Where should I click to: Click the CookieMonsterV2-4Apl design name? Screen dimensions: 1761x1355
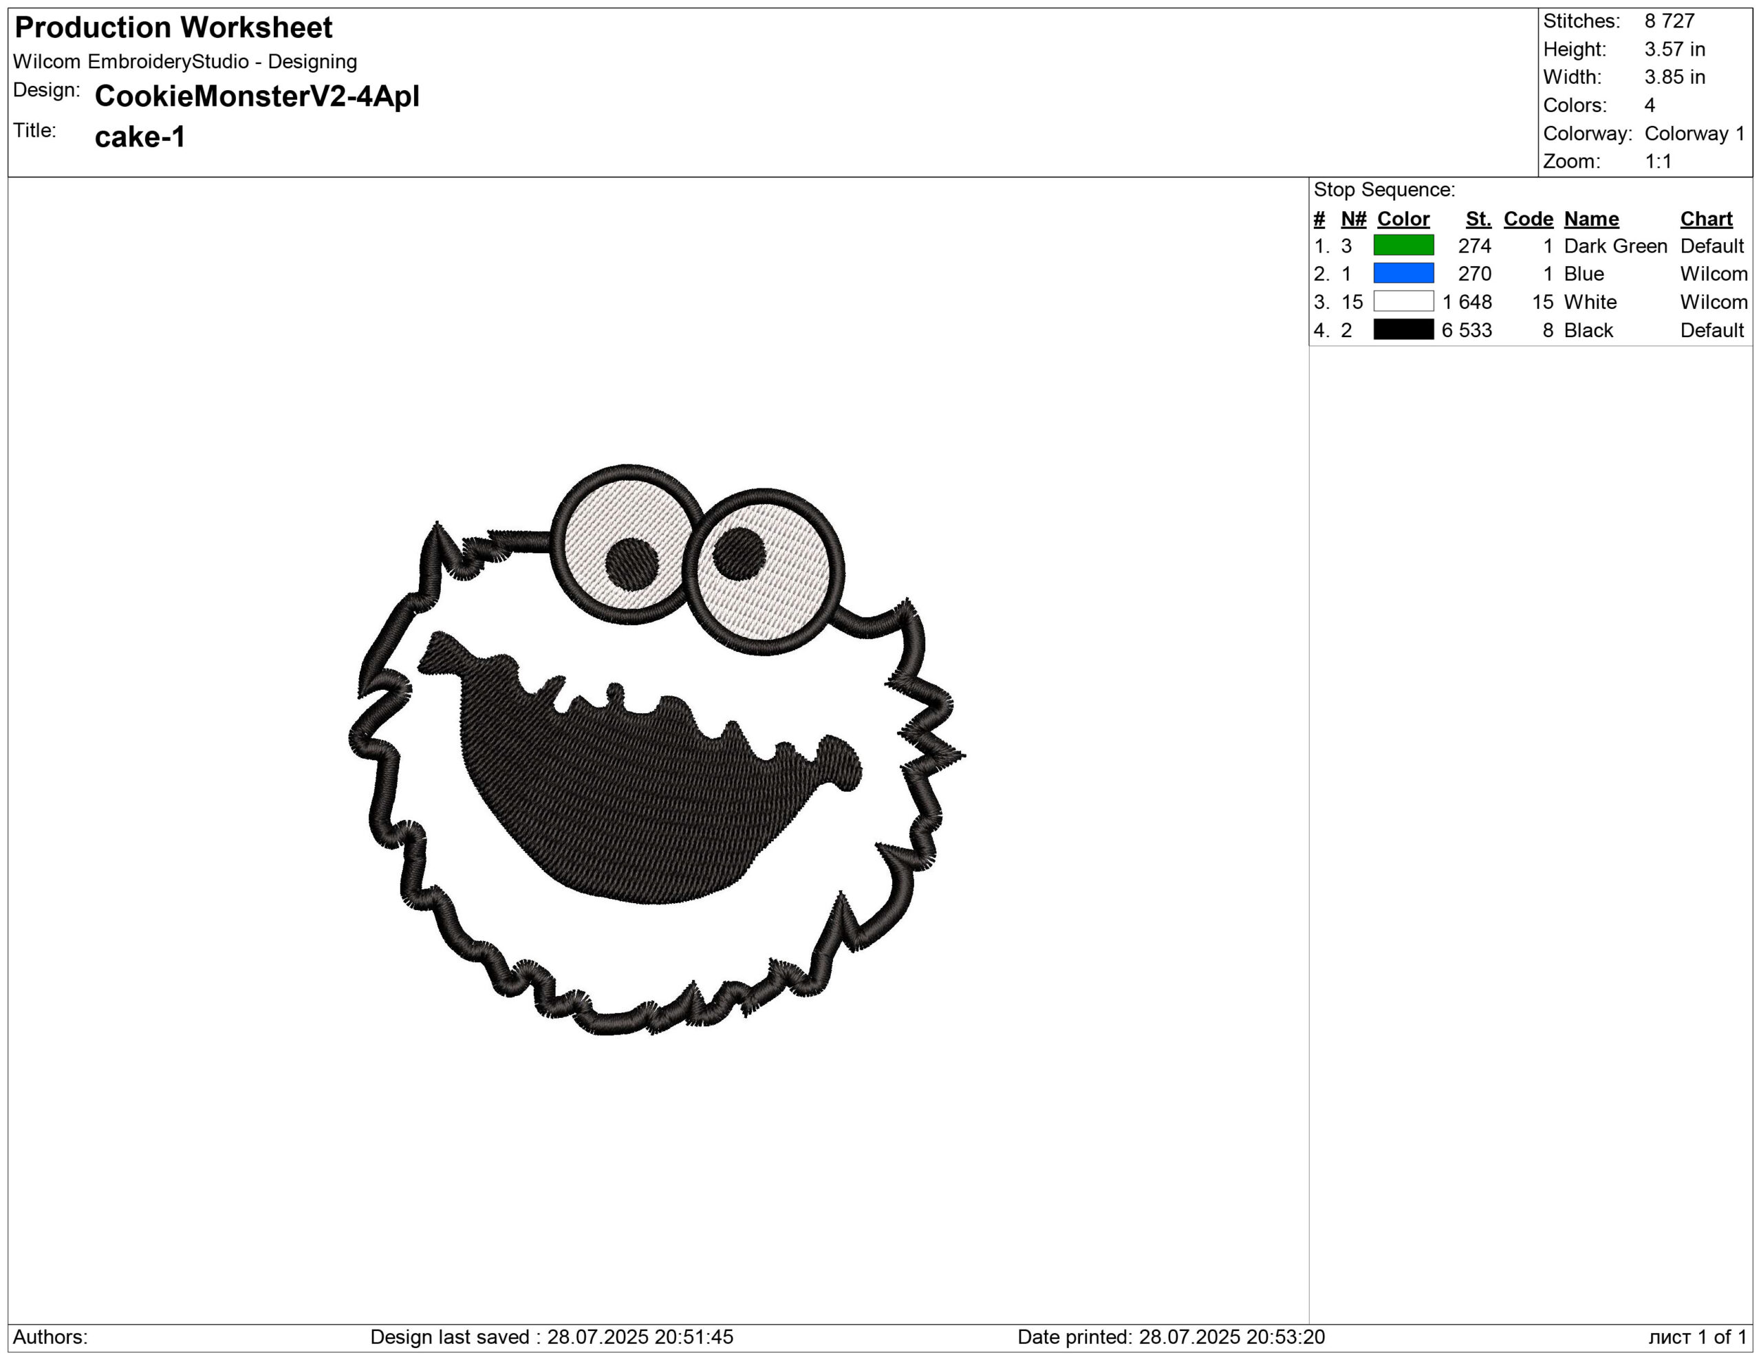tap(257, 96)
